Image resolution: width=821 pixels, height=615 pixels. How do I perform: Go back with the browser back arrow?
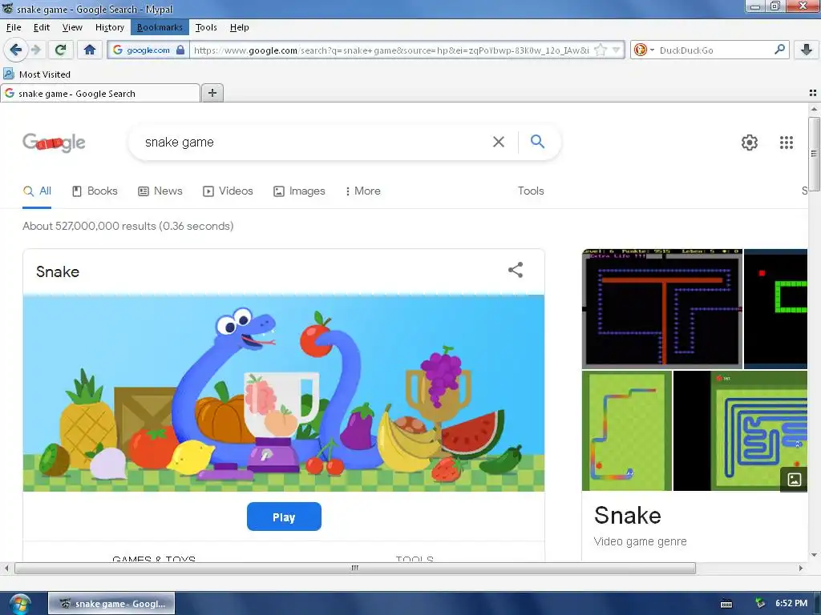(x=15, y=50)
